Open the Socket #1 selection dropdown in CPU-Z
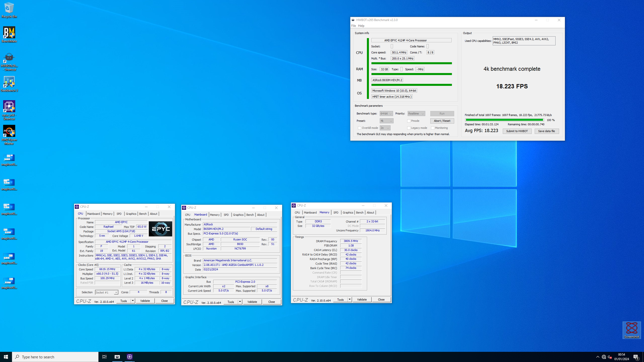The height and width of the screenshot is (362, 644). click(106, 293)
